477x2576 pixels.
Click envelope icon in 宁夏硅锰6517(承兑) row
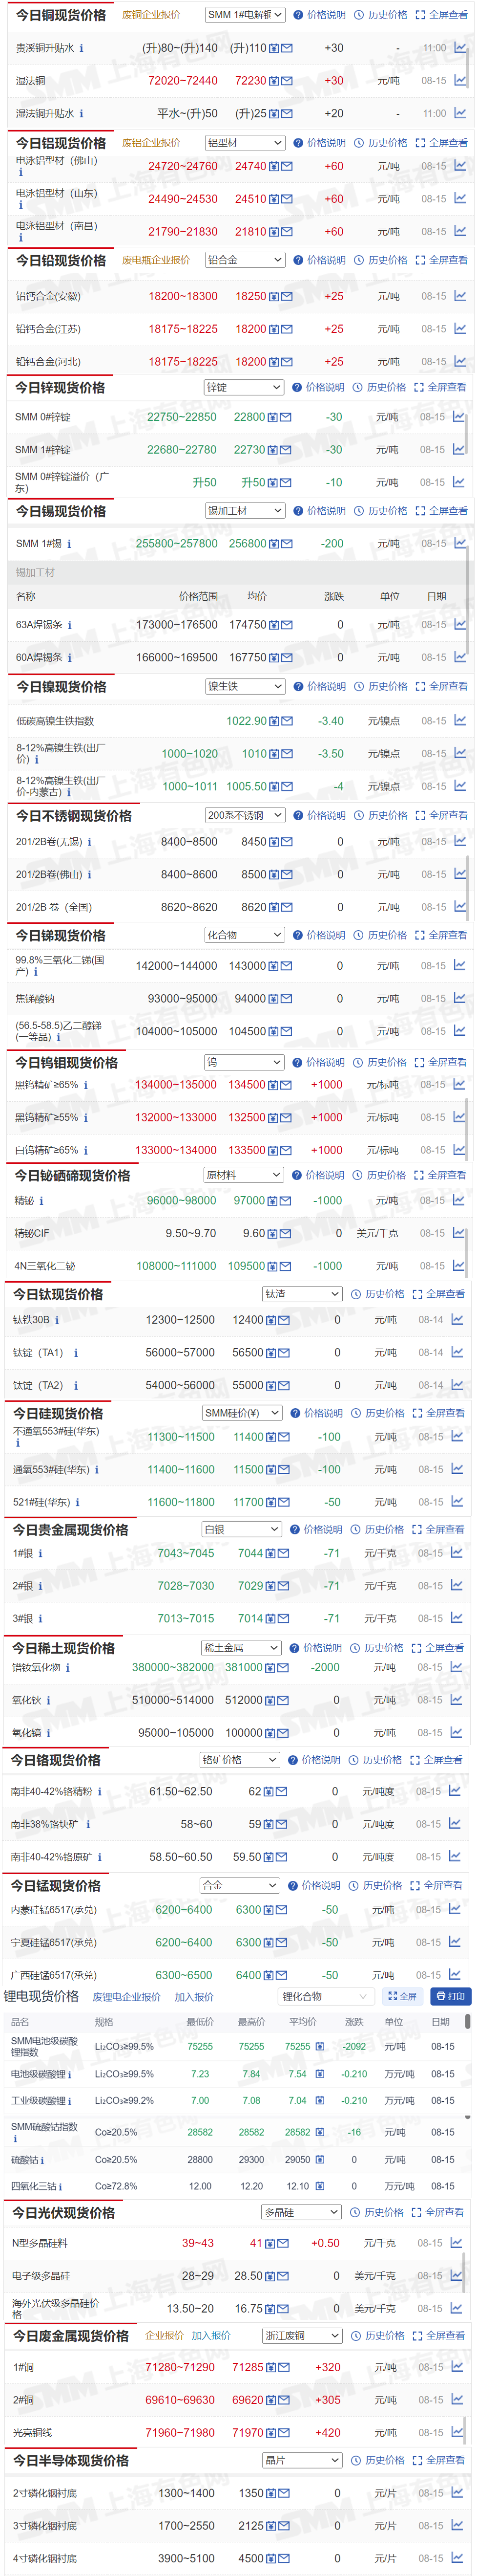[282, 1943]
